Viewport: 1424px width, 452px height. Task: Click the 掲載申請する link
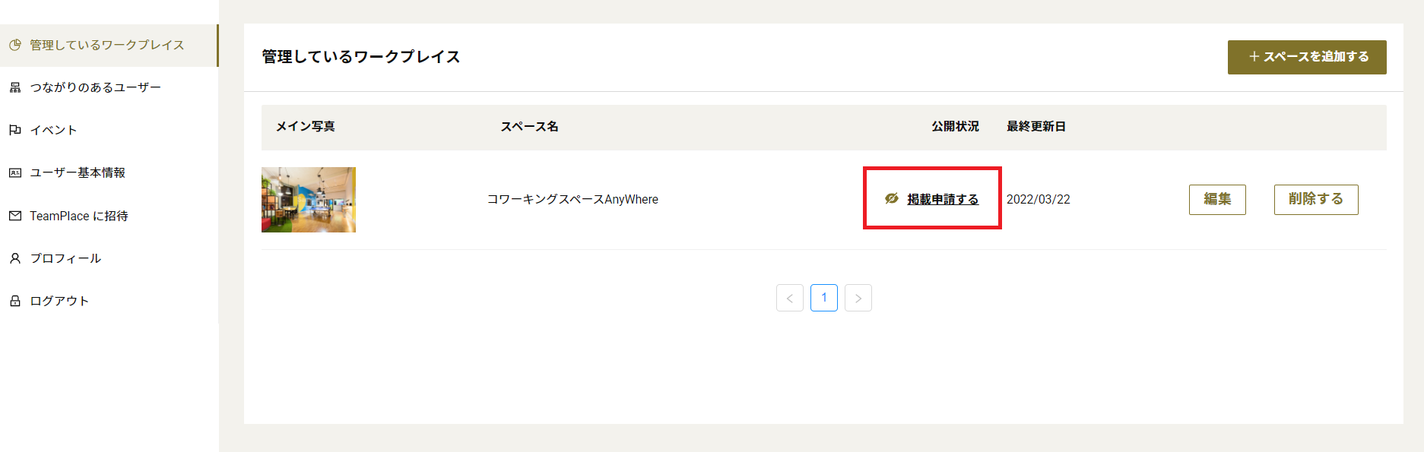point(943,200)
